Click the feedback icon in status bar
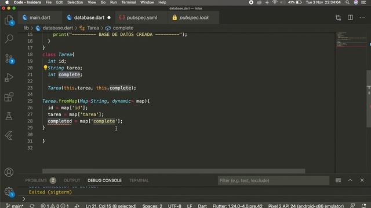The height and width of the screenshot is (208, 371). point(352,206)
